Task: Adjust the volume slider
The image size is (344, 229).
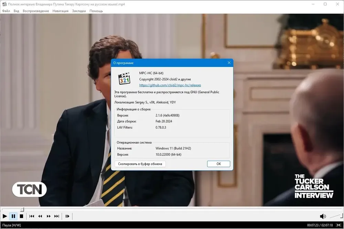Action: click(336, 216)
